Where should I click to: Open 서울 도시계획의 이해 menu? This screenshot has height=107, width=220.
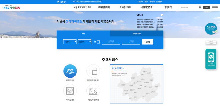tap(82, 7)
